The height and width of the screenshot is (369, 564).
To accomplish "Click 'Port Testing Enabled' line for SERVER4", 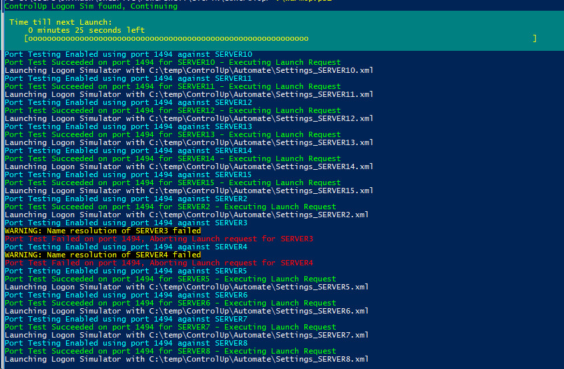I will coord(126,247).
